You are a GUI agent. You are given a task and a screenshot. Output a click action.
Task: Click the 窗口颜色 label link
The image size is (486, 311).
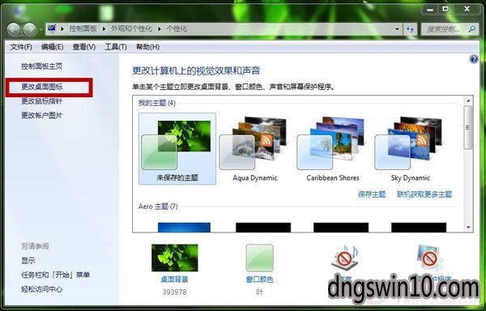tap(259, 279)
